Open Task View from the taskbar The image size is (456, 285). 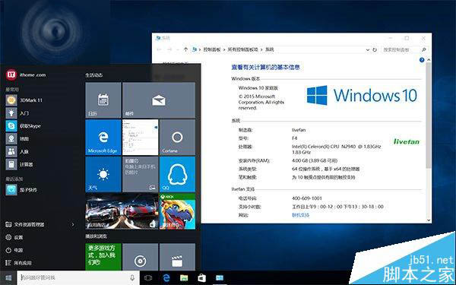[x=148, y=277]
